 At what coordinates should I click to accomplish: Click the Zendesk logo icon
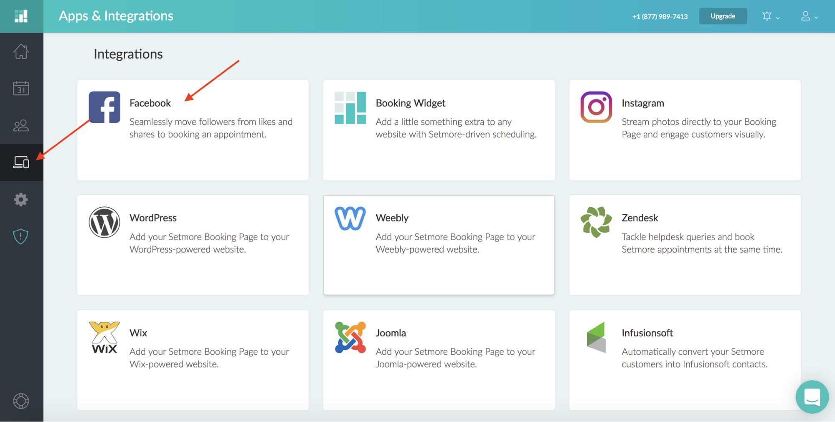[x=596, y=222]
